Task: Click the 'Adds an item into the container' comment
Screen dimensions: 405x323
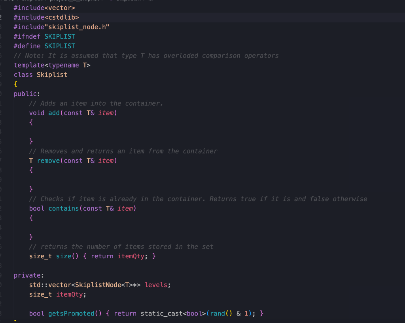Action: (96, 103)
